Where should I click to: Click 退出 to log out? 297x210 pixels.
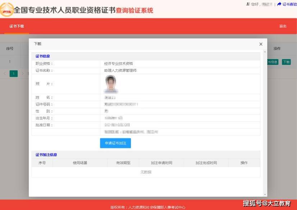point(283,26)
